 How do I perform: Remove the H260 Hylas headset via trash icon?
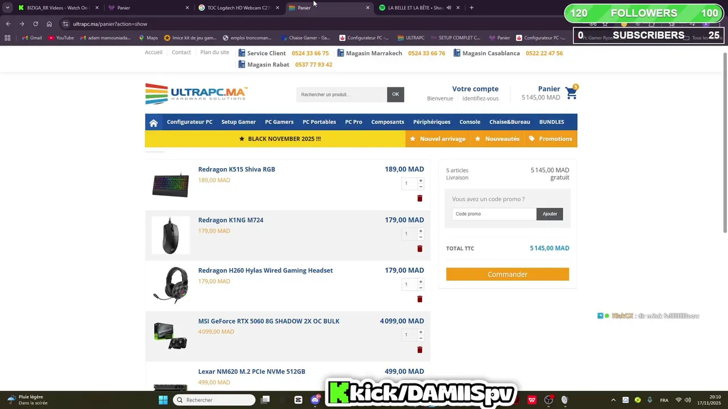click(x=420, y=299)
